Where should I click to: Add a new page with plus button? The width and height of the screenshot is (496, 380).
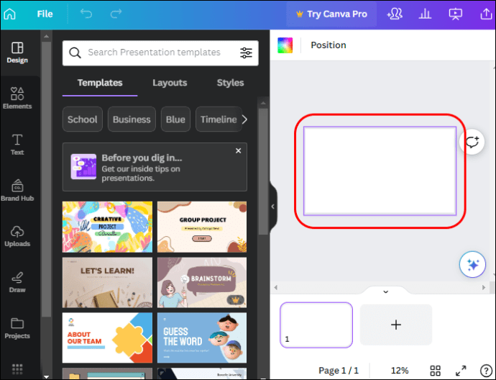pos(396,325)
